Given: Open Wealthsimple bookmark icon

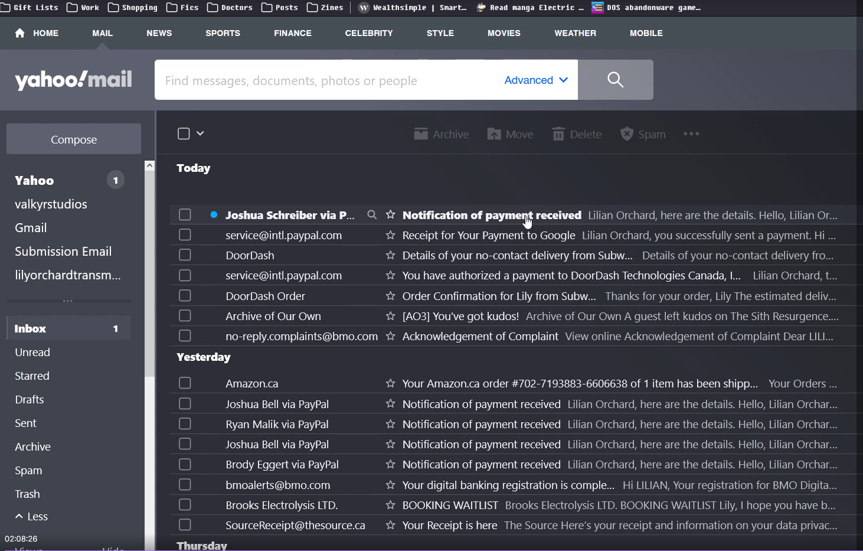Looking at the screenshot, I should 364,8.
